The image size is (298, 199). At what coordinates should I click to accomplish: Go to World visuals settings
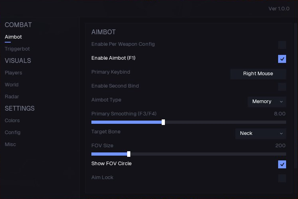pos(12,84)
